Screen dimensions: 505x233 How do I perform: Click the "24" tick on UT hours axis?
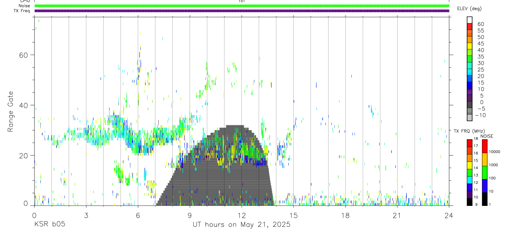pos(449,215)
